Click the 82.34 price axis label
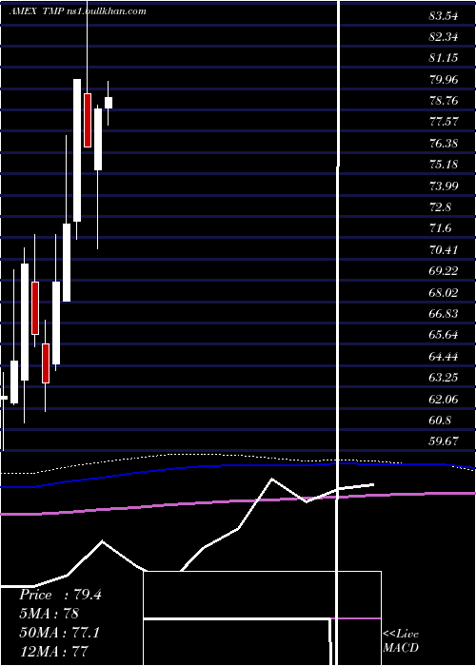This screenshot has height=666, width=476. point(444,37)
